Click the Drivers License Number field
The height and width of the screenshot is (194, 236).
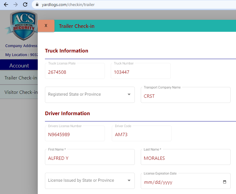[75, 133]
